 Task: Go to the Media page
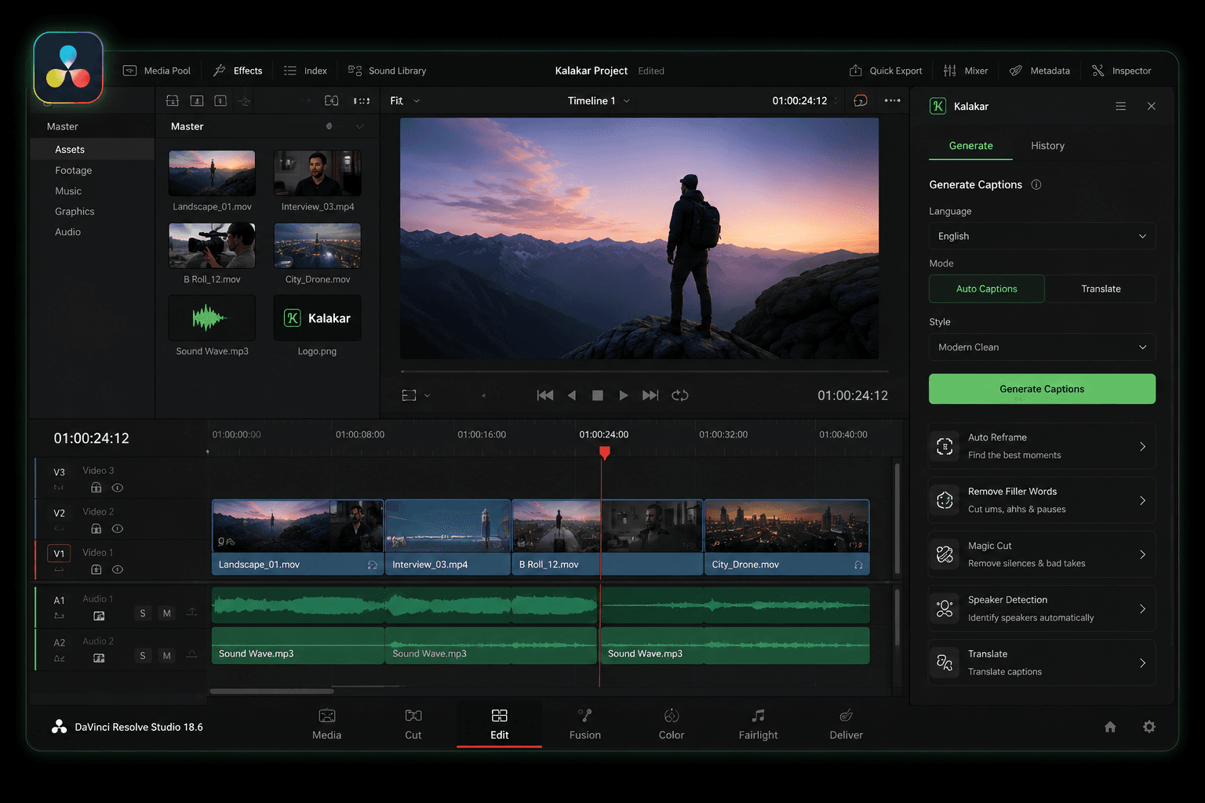(327, 725)
